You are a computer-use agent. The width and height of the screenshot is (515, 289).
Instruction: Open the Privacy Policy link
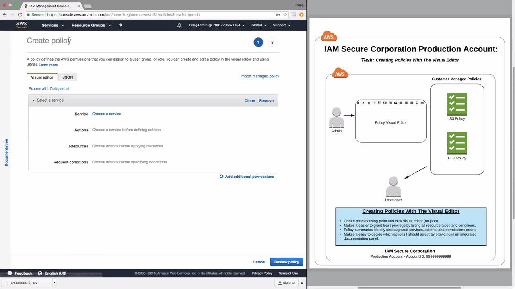pyautogui.click(x=262, y=273)
